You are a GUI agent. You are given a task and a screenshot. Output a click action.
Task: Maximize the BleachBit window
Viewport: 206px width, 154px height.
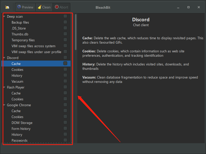tap(188, 7)
